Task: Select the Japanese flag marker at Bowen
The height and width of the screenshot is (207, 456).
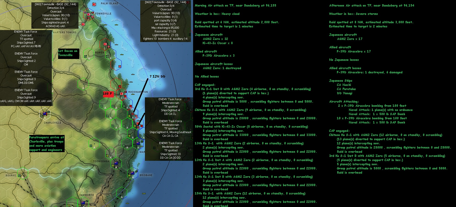Action: (x=105, y=44)
